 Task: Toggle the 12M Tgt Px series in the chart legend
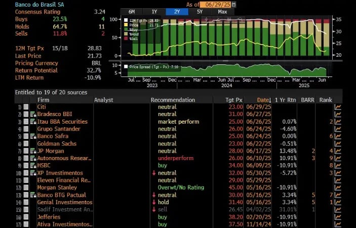click(126, 20)
